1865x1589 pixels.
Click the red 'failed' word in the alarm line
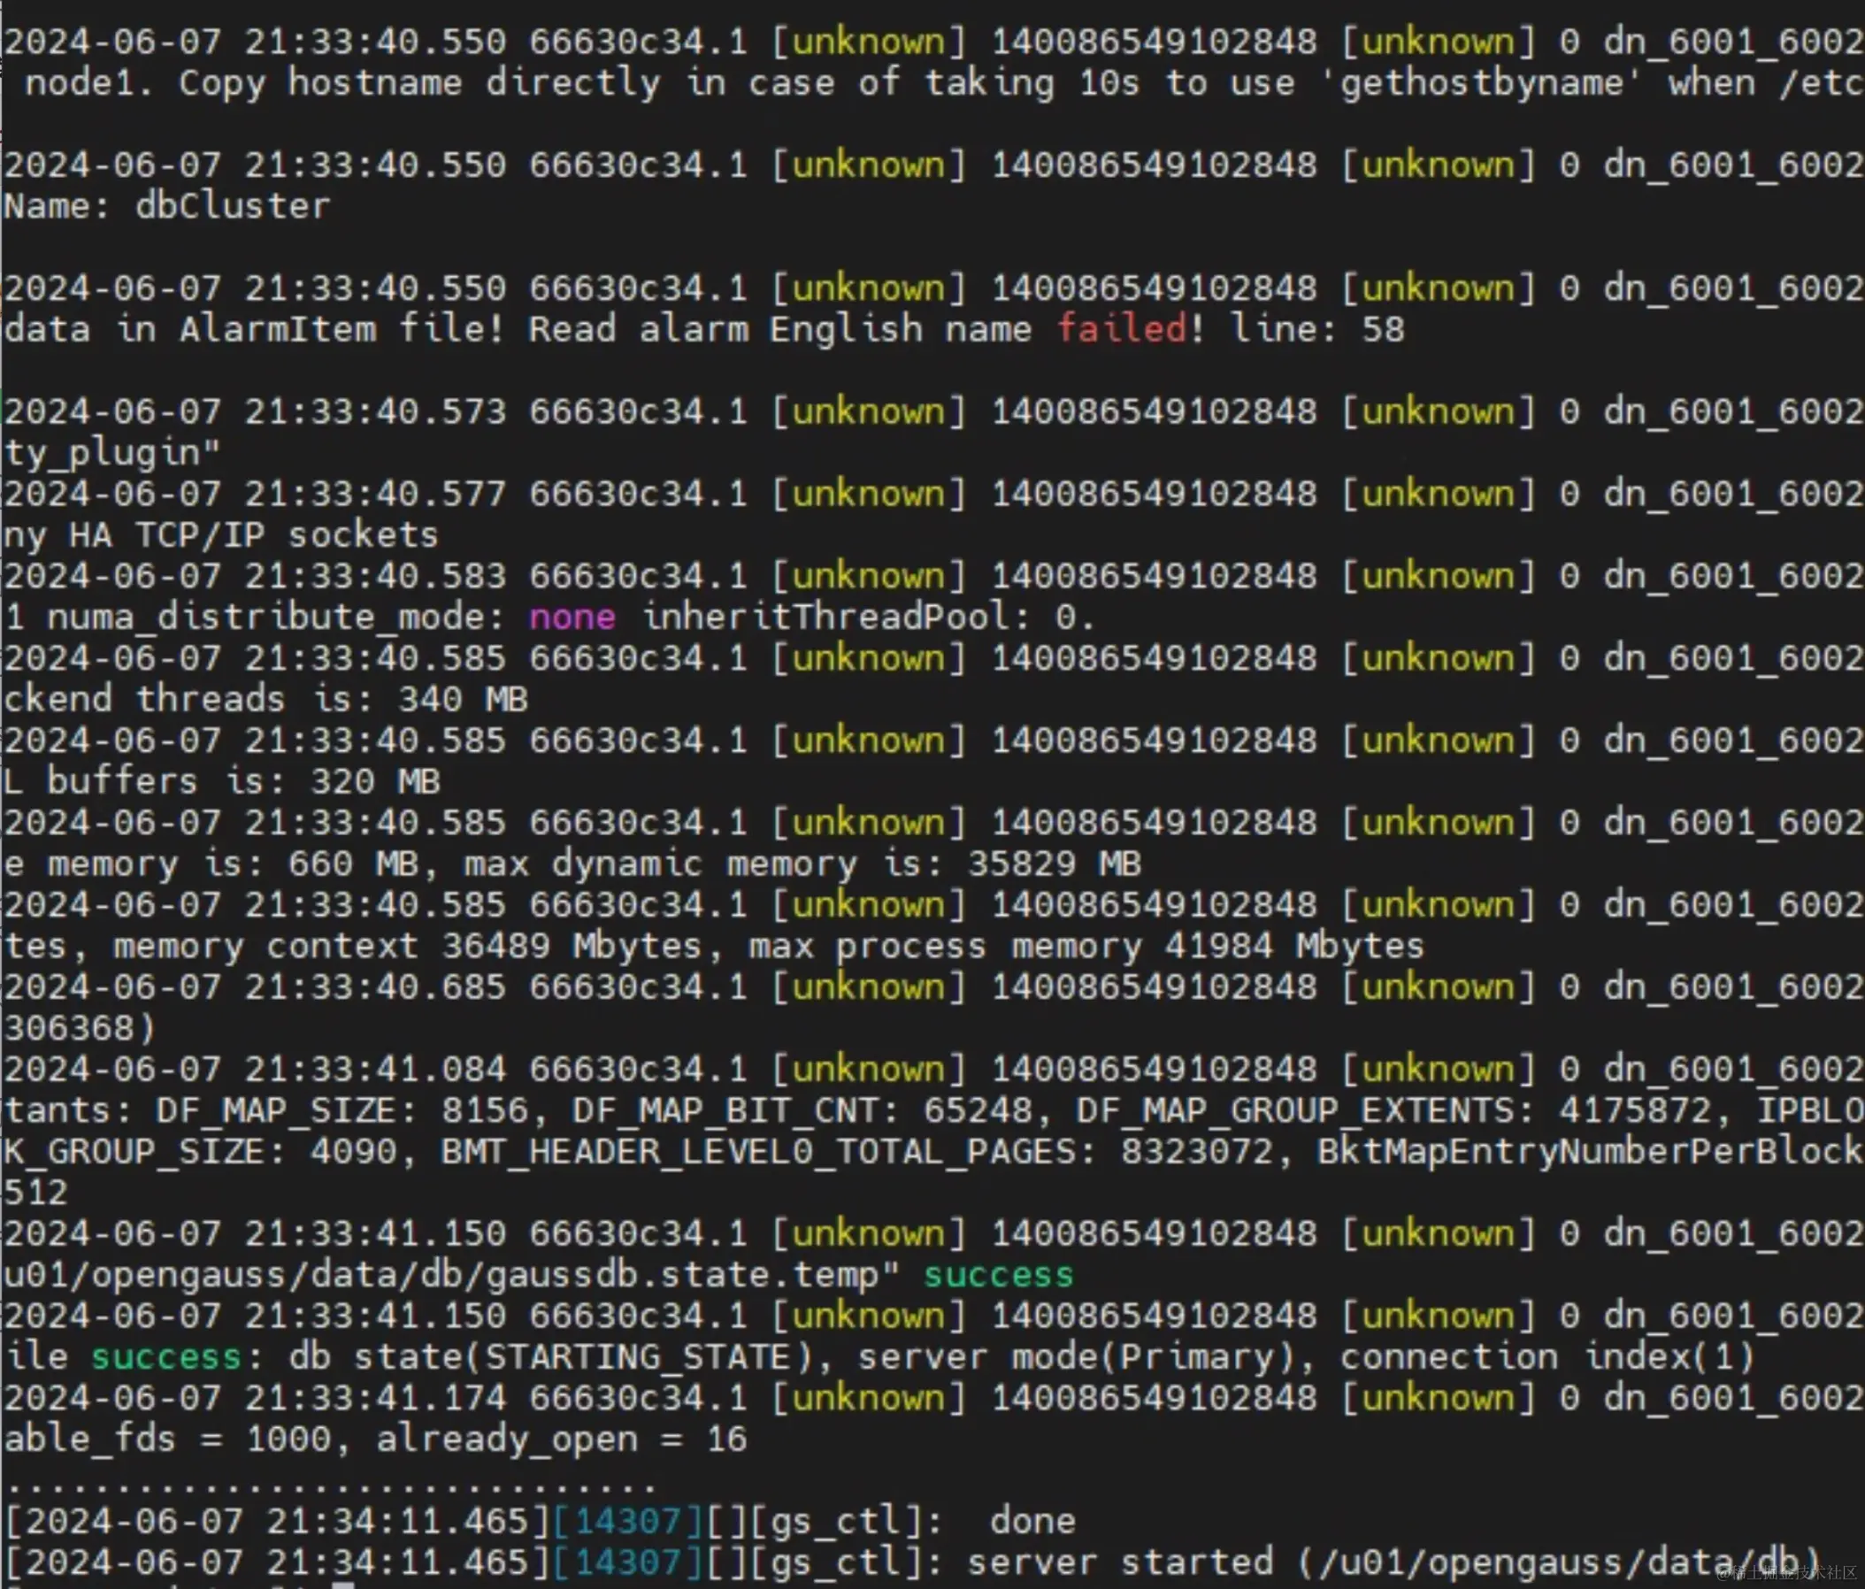pyautogui.click(x=1122, y=328)
